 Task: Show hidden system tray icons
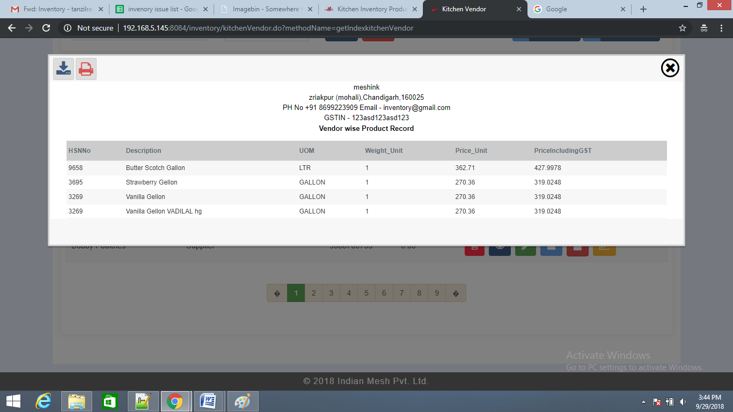(643, 402)
